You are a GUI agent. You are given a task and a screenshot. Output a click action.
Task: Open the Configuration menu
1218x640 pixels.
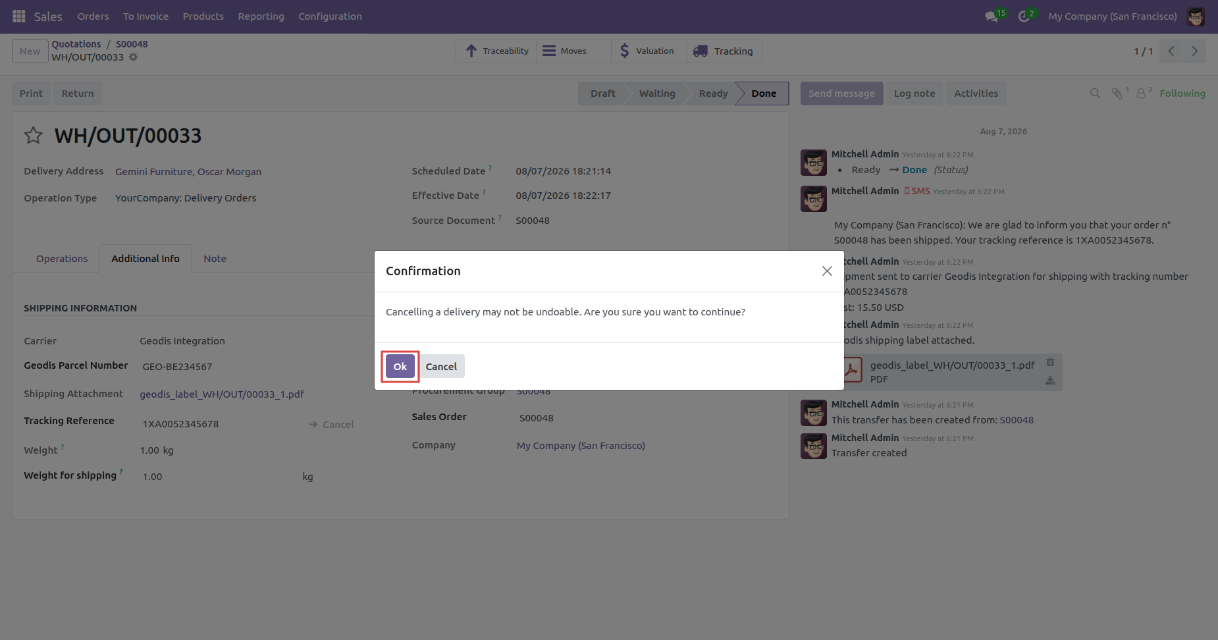tap(330, 16)
